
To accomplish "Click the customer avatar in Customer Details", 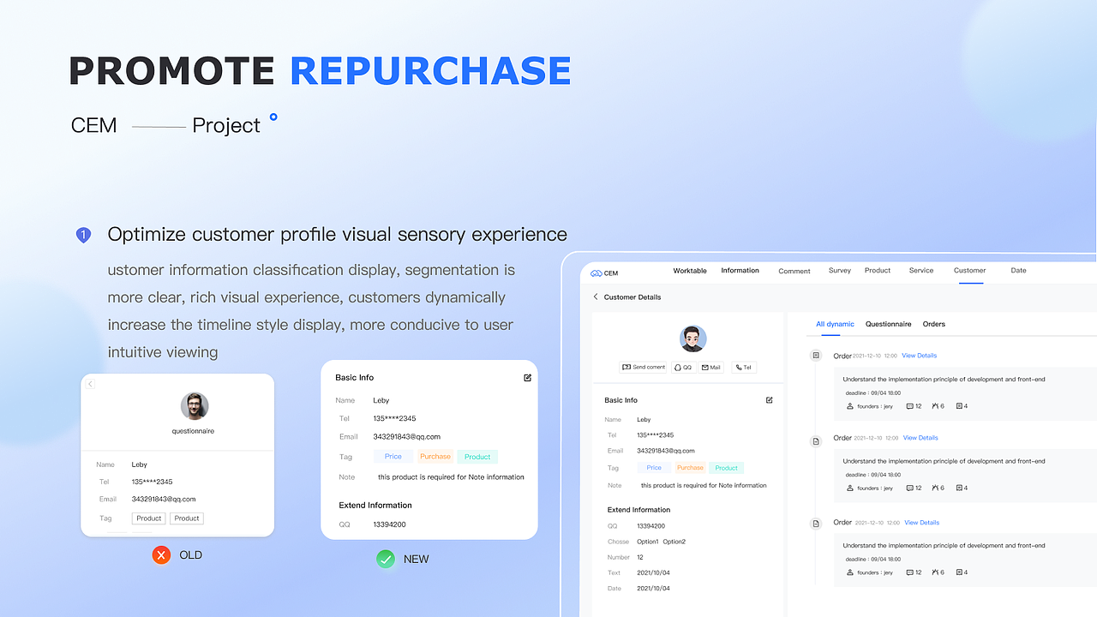I will 692,338.
